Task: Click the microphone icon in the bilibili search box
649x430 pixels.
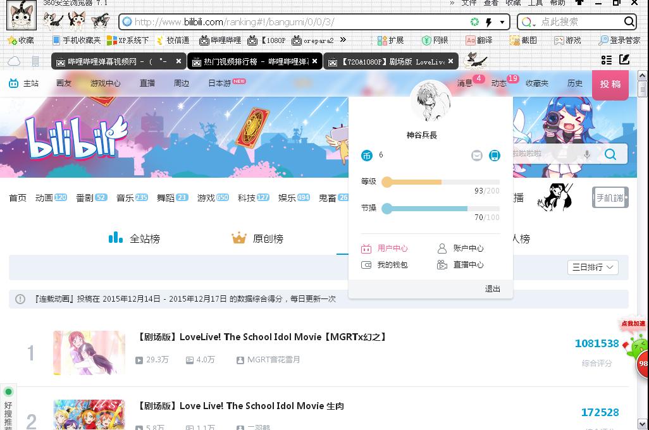Action: (x=587, y=154)
